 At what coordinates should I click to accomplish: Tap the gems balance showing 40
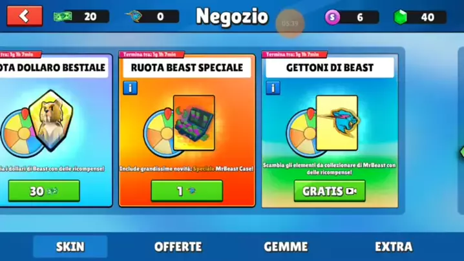(421, 17)
